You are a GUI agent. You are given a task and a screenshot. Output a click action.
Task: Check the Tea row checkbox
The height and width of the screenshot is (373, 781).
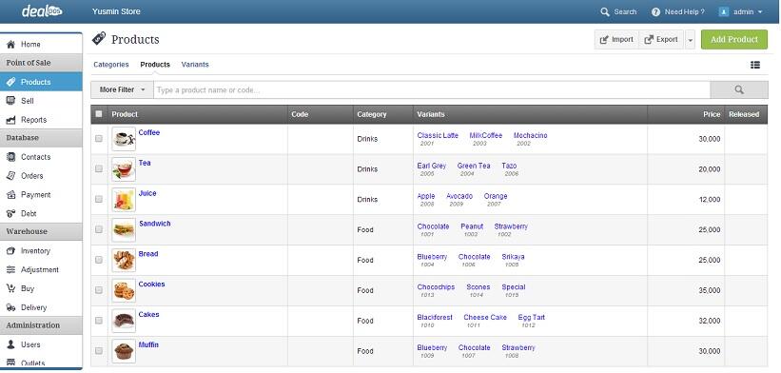[x=99, y=168]
